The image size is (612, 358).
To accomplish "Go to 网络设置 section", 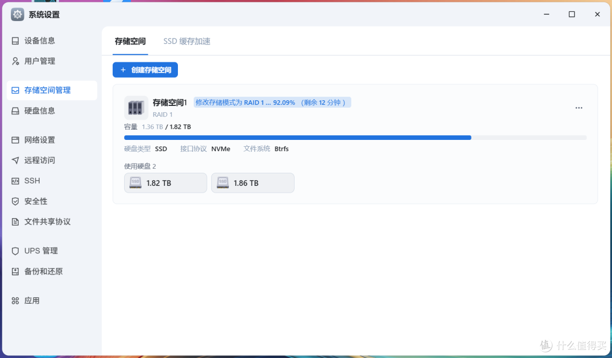I will [x=52, y=140].
